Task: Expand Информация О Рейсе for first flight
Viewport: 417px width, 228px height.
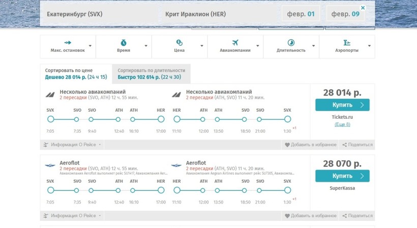Action: point(72,145)
